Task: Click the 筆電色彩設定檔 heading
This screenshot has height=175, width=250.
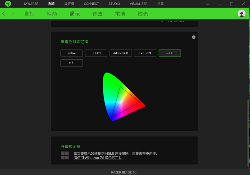Action: click(x=74, y=42)
